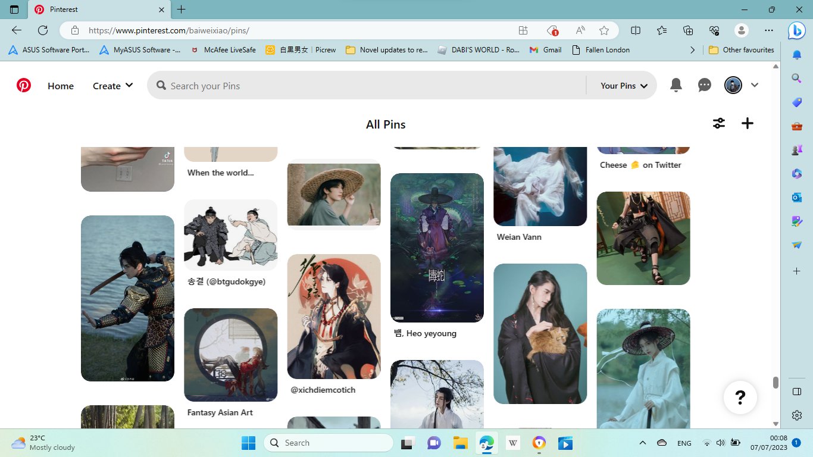Expand the Your Pins filter dropdown
The width and height of the screenshot is (813, 457).
624,86
